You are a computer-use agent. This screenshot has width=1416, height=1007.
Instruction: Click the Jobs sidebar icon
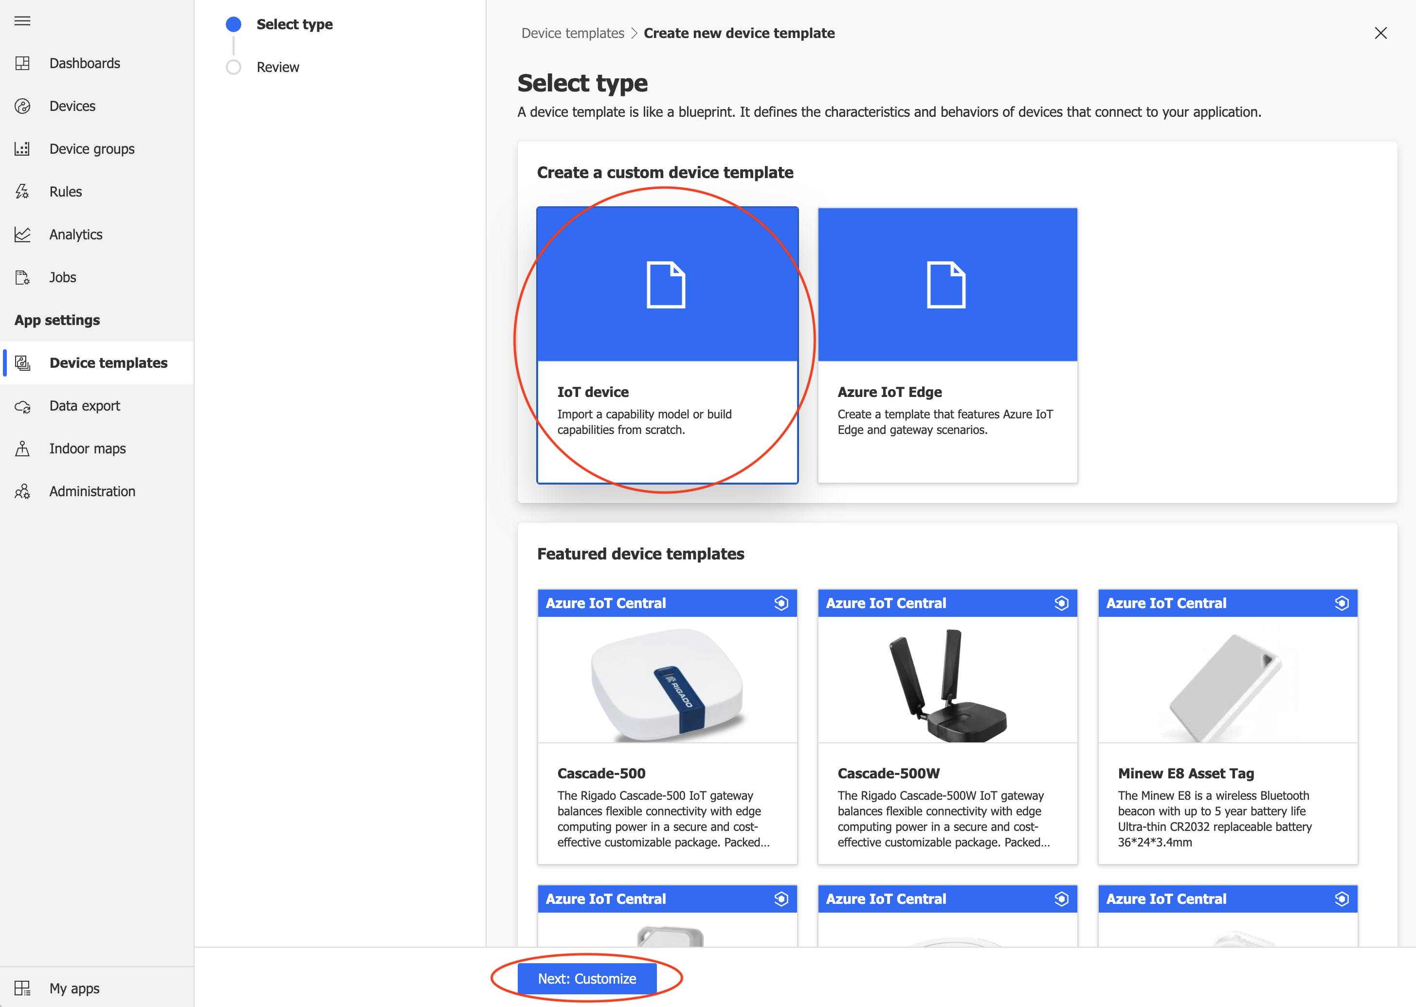(22, 277)
